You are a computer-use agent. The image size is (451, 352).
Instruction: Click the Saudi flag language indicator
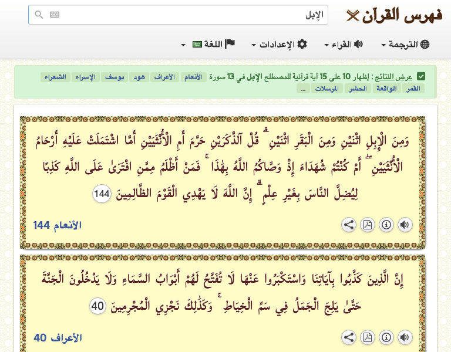pos(197,45)
